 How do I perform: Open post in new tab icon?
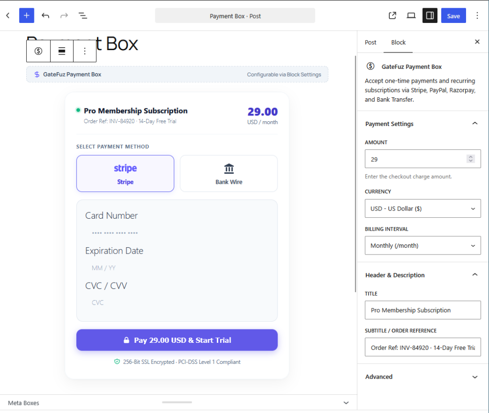coord(393,16)
